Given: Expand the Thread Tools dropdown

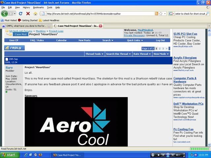Looking at the screenshot, I should 95,54.
